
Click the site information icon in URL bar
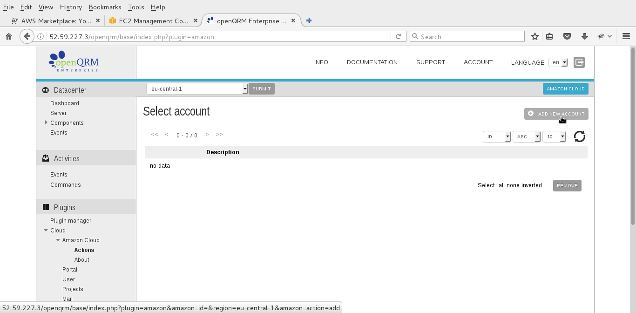point(41,36)
